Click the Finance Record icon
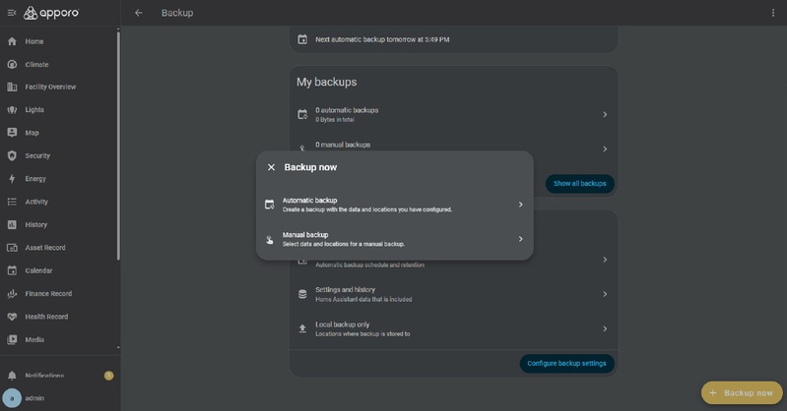Screen dimensions: 787x411 coord(12,294)
